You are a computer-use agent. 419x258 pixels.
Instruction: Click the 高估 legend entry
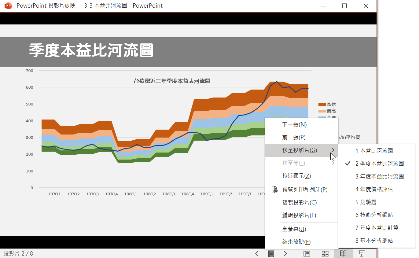pyautogui.click(x=327, y=105)
